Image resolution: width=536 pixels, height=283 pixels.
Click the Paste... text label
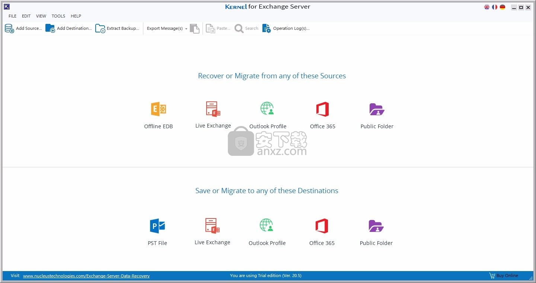coord(224,28)
